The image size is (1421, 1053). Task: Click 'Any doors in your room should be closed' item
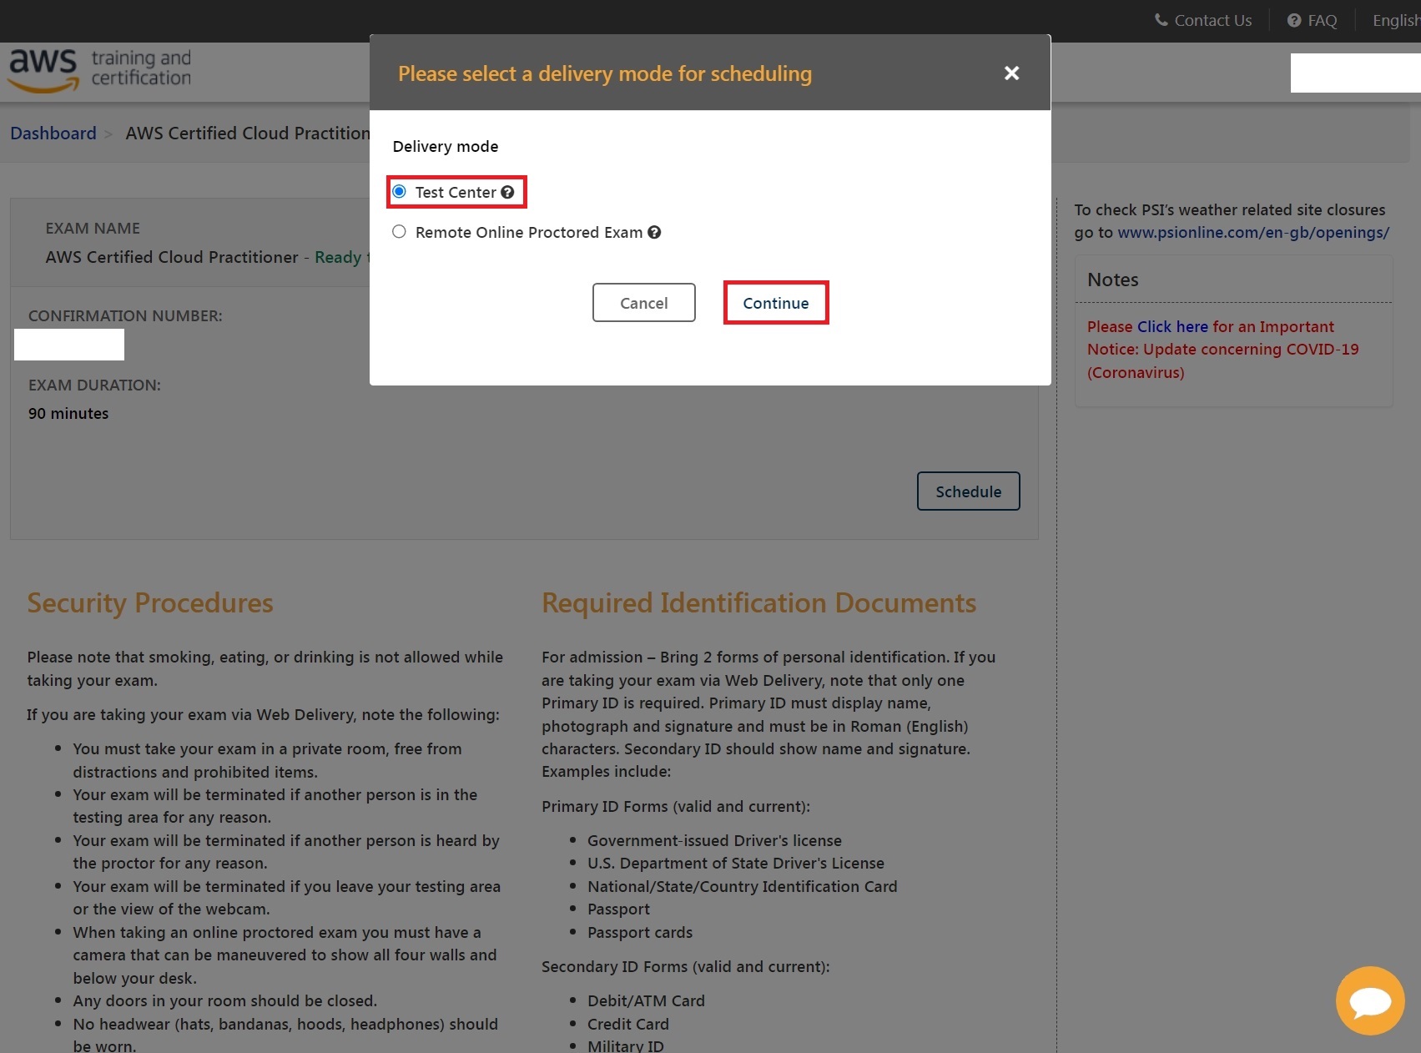224,1000
